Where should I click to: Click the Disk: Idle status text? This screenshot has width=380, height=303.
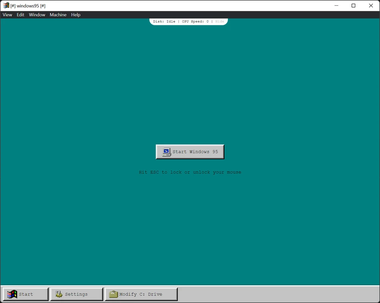click(x=164, y=22)
